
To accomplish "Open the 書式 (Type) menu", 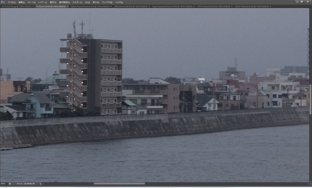I will [53, 2].
